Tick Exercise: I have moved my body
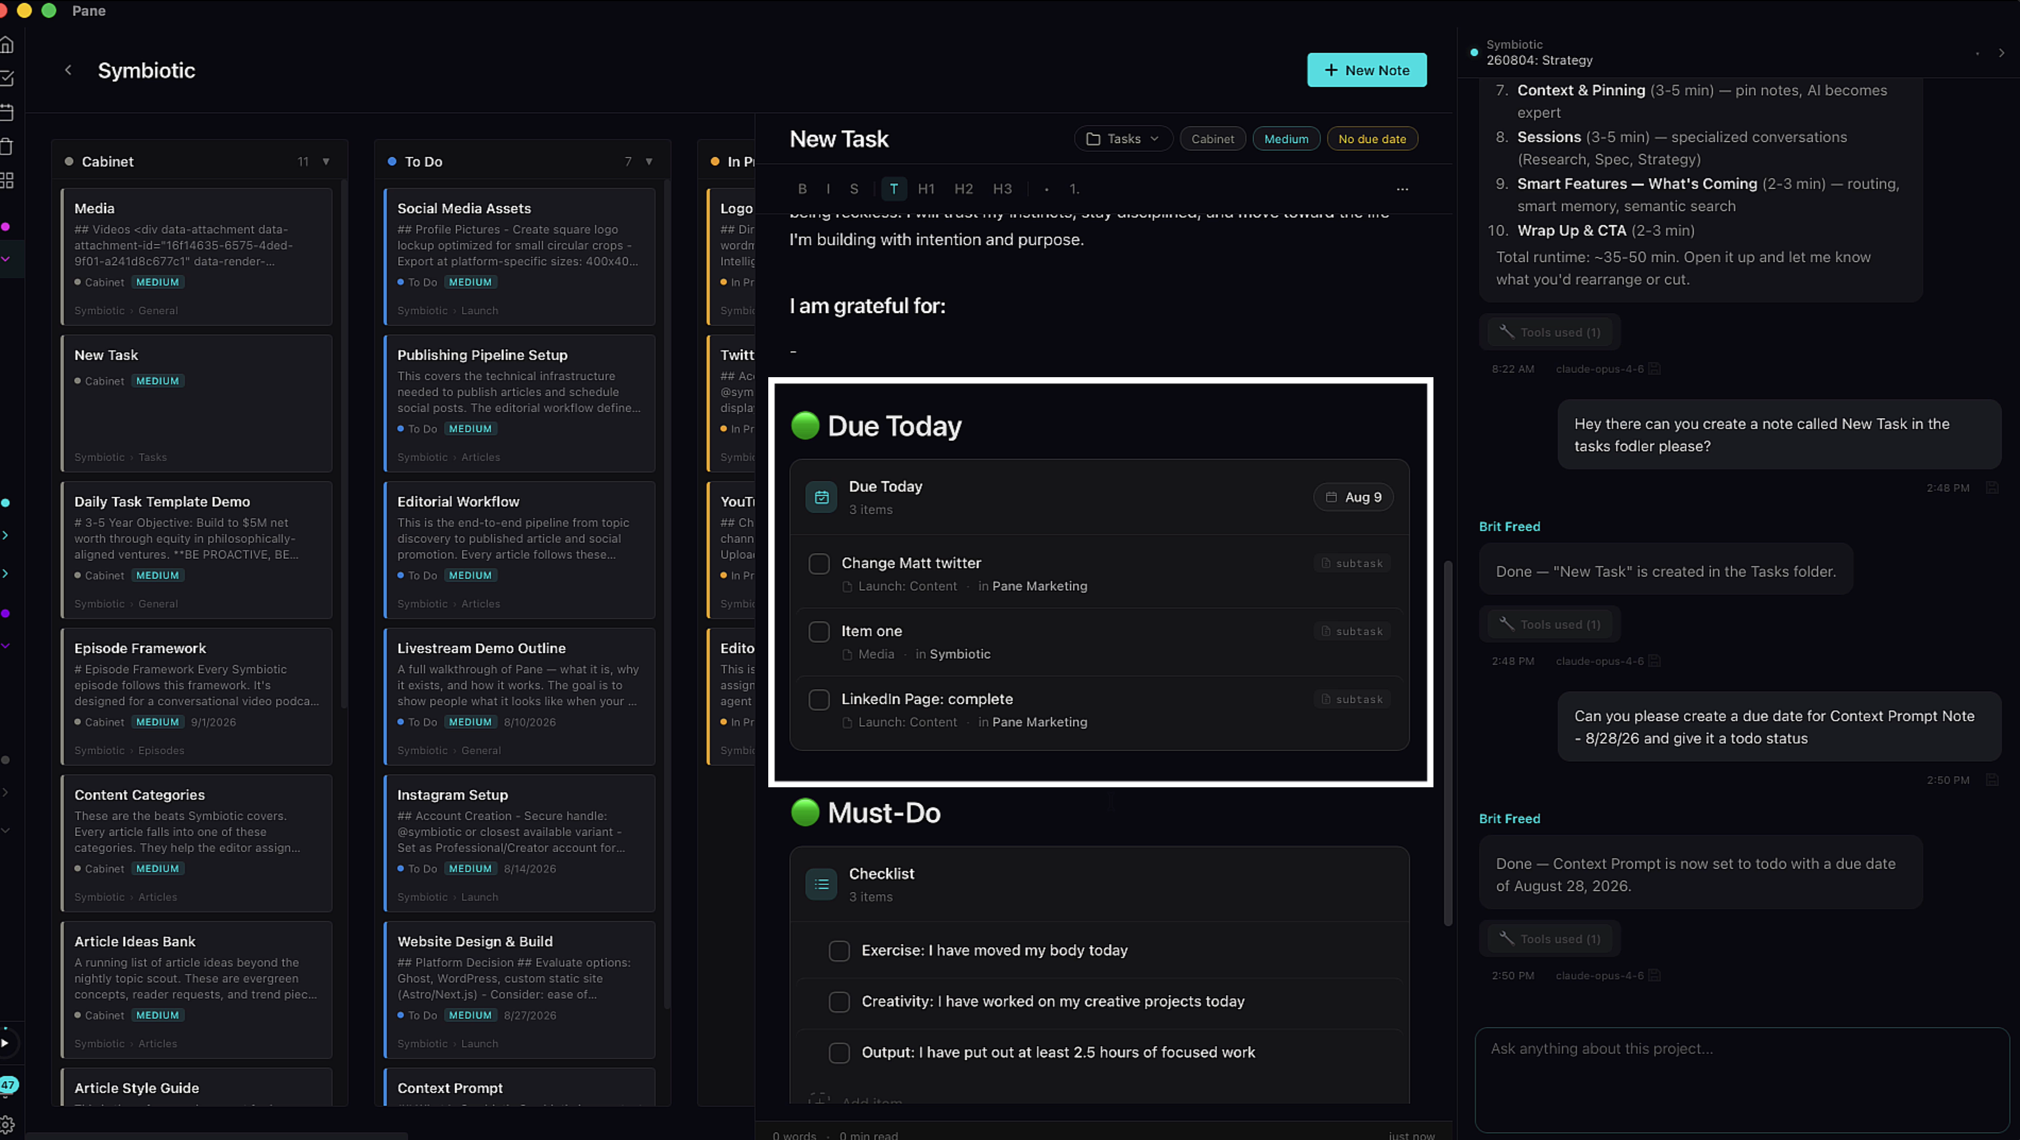This screenshot has height=1140, width=2020. pos(839,951)
